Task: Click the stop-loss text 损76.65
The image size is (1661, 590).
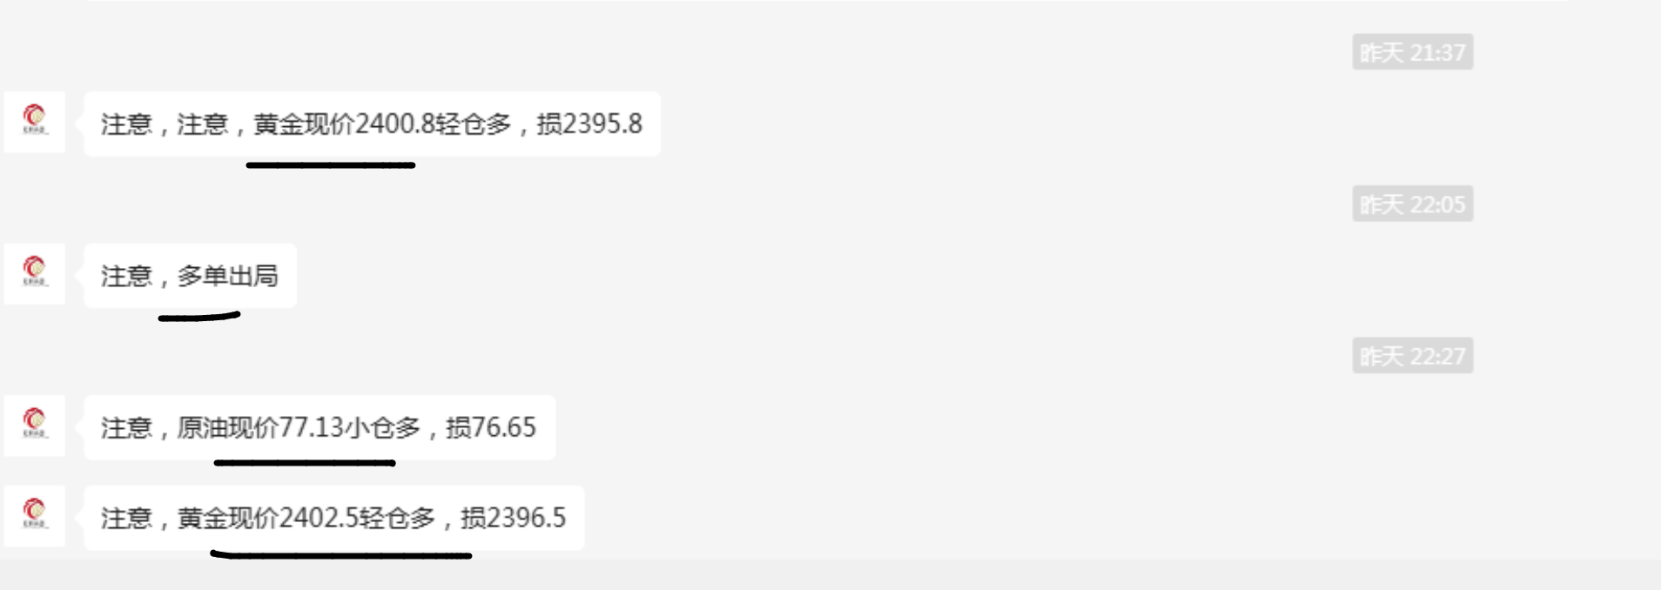Action: point(491,427)
